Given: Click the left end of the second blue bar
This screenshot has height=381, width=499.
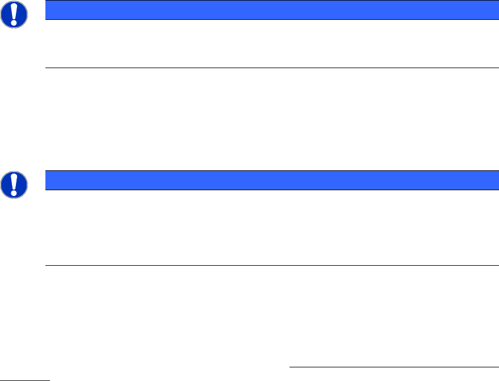Looking at the screenshot, I should (x=49, y=180).
